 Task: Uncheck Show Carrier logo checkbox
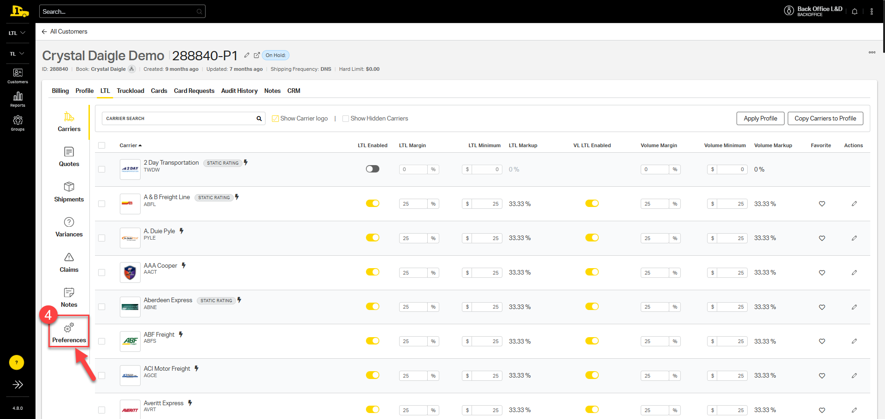276,119
